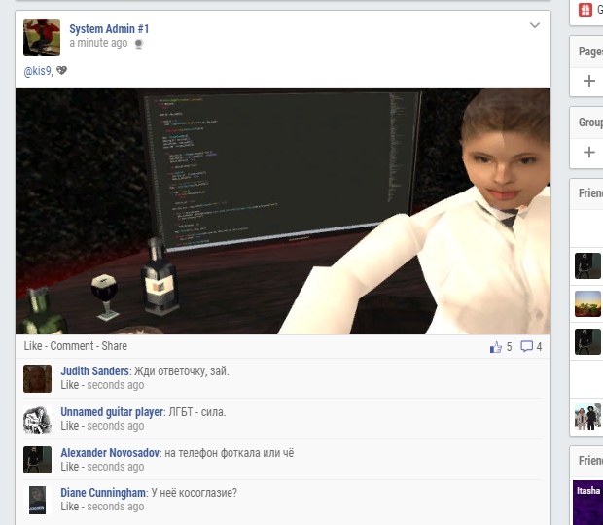Open the System Admin #1 profile link
The height and width of the screenshot is (525, 603).
[109, 29]
